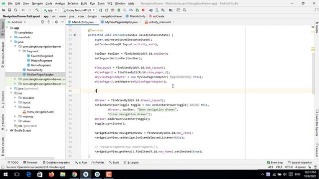Viewport: 319px width, 179px height.
Task: Open the Build tool window
Action: tap(114, 163)
